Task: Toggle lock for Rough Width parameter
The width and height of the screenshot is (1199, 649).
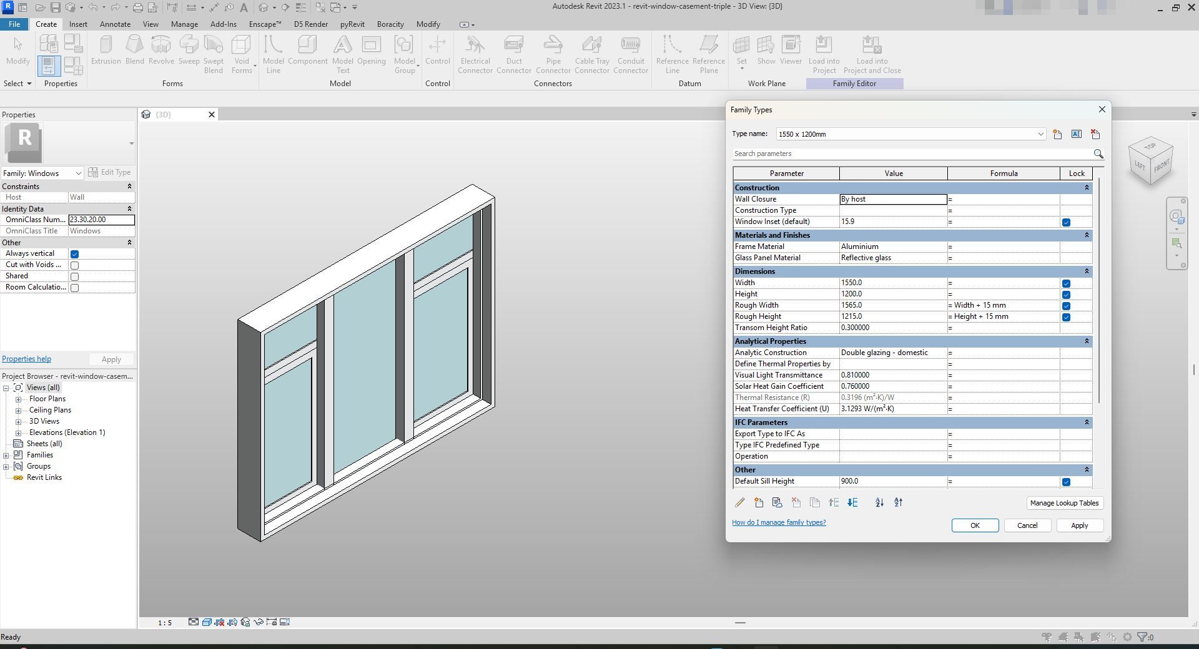Action: tap(1066, 306)
